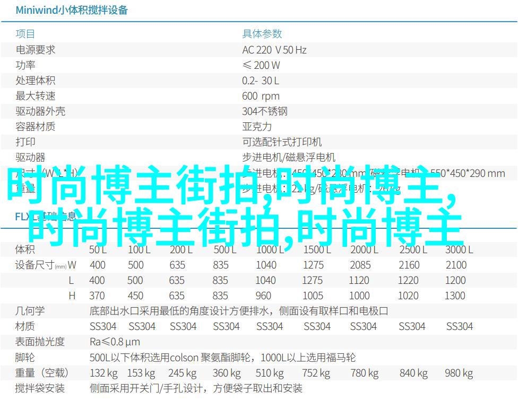
Task: Click the 304不锈钢 material value
Action: coord(265,111)
